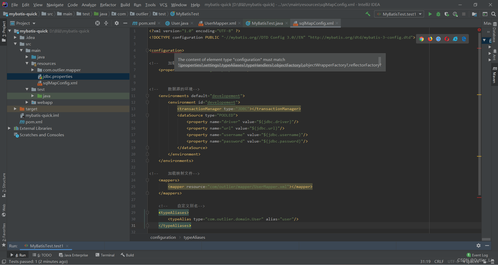498x265 pixels.
Task: Click the Stop process button
Action: (x=464, y=14)
